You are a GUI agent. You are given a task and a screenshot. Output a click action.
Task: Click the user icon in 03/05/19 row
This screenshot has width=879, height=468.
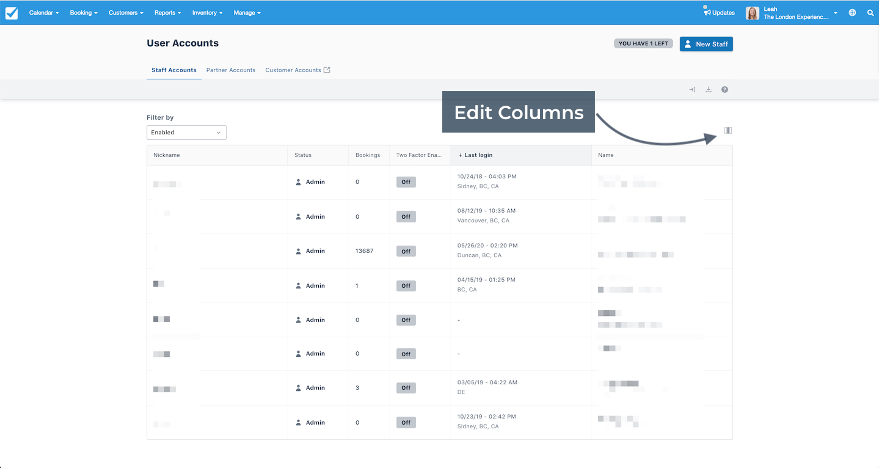tap(299, 388)
